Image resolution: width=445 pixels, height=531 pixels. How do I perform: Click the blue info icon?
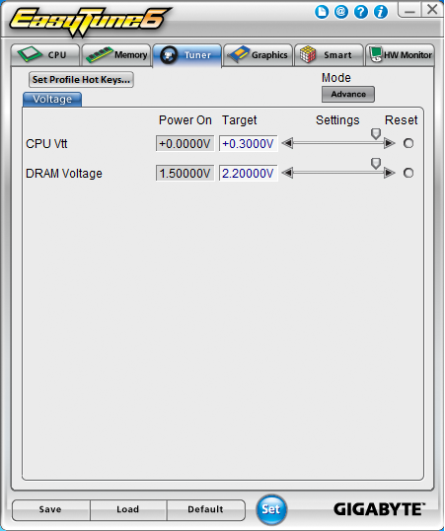[x=381, y=12]
